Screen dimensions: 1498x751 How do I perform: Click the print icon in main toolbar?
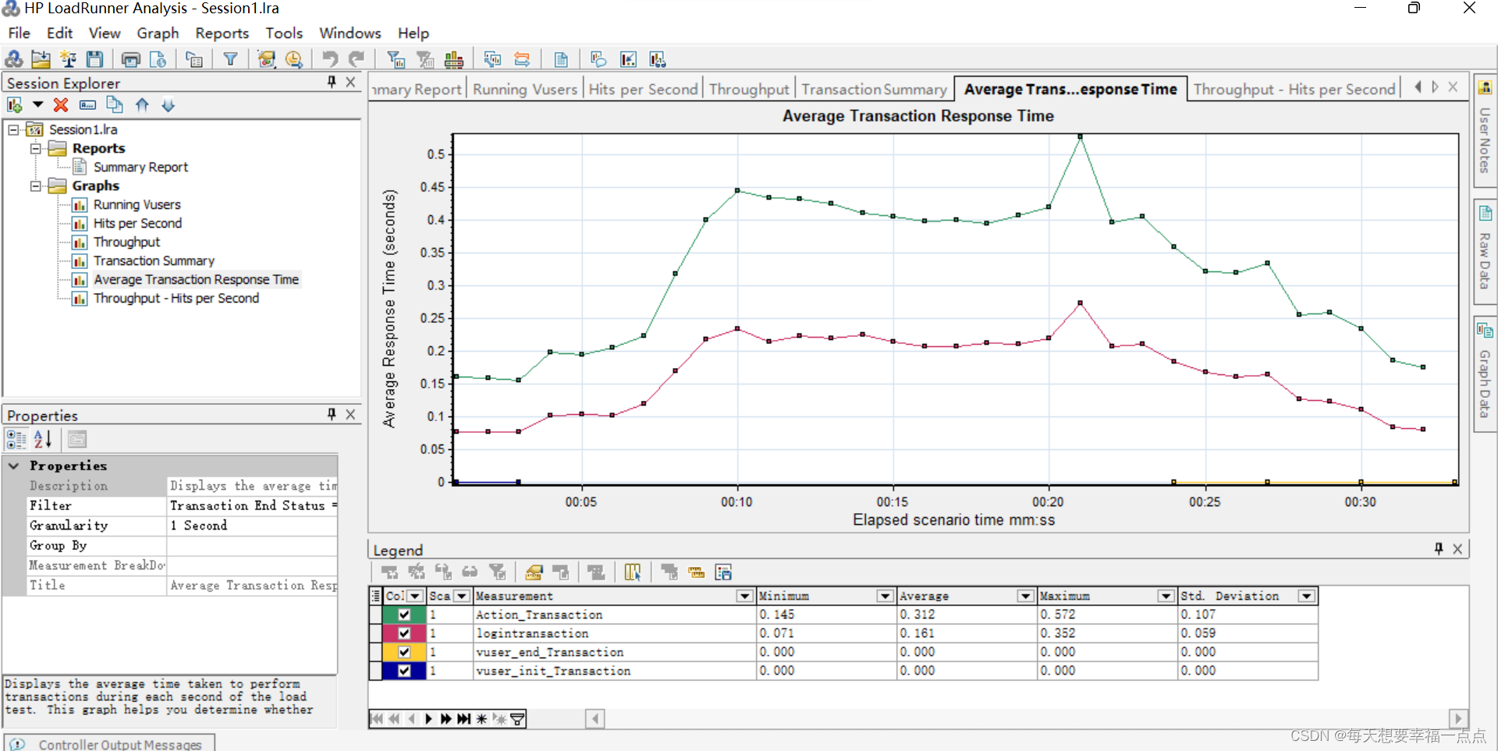(x=131, y=59)
